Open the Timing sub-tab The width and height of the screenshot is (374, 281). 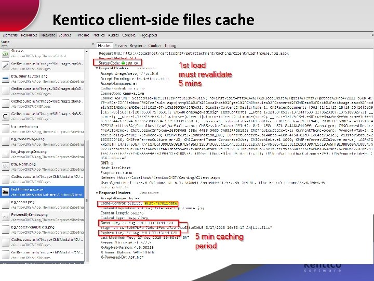[170, 46]
